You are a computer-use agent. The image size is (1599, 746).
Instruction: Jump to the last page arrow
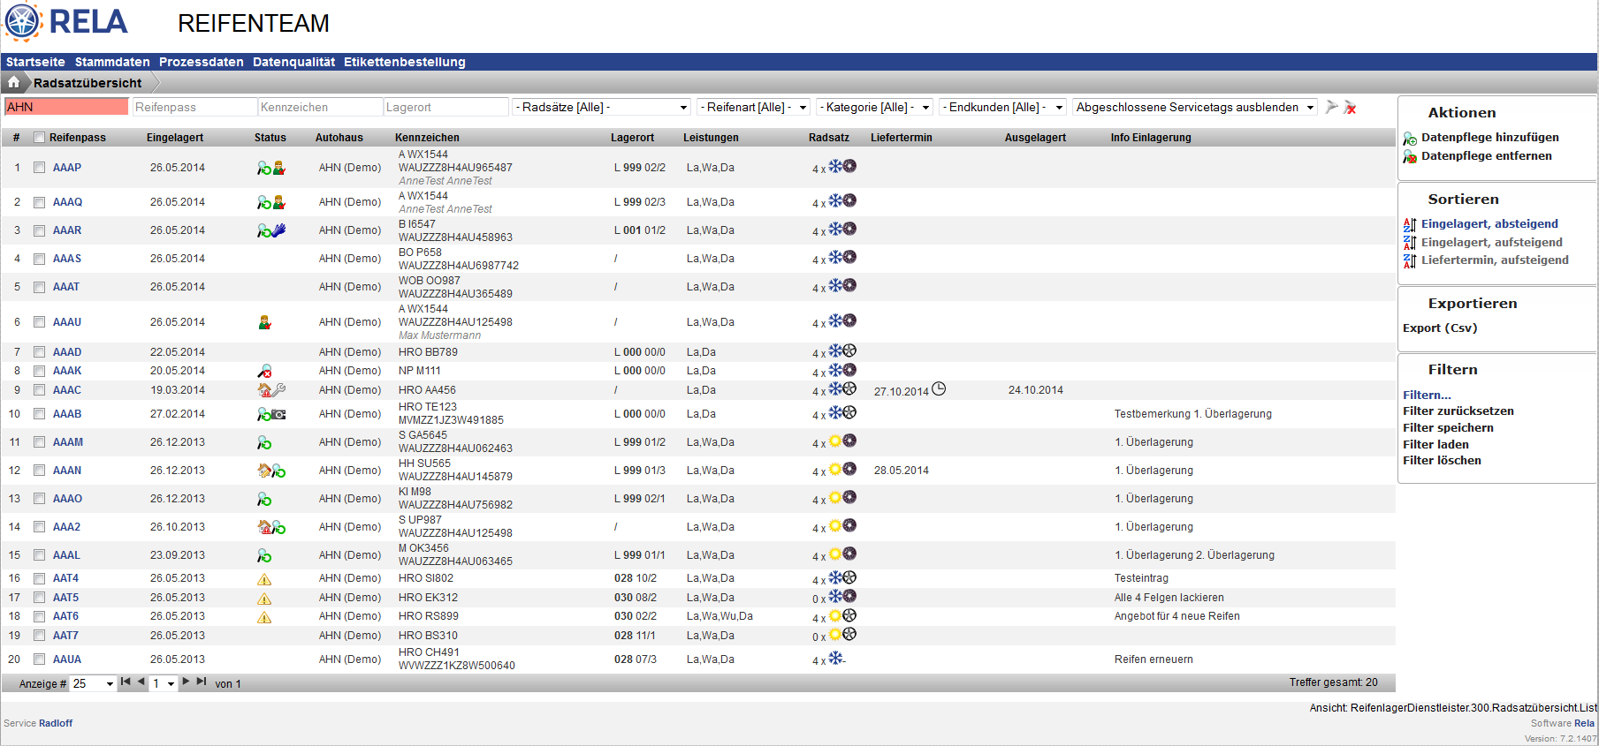(x=202, y=682)
